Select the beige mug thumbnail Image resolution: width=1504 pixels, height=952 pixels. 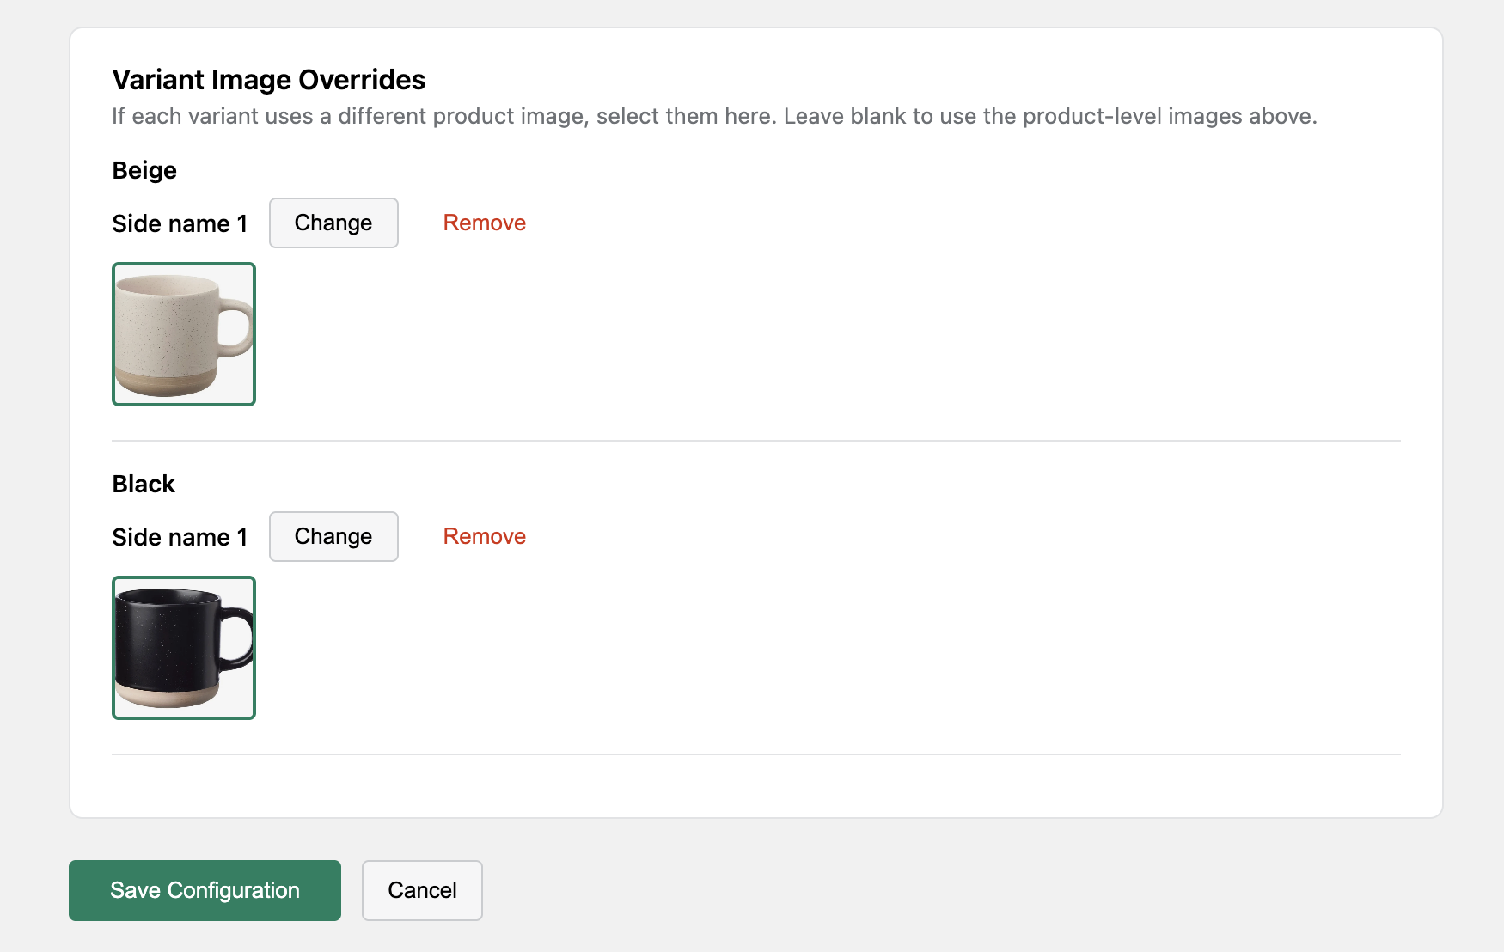pos(184,334)
